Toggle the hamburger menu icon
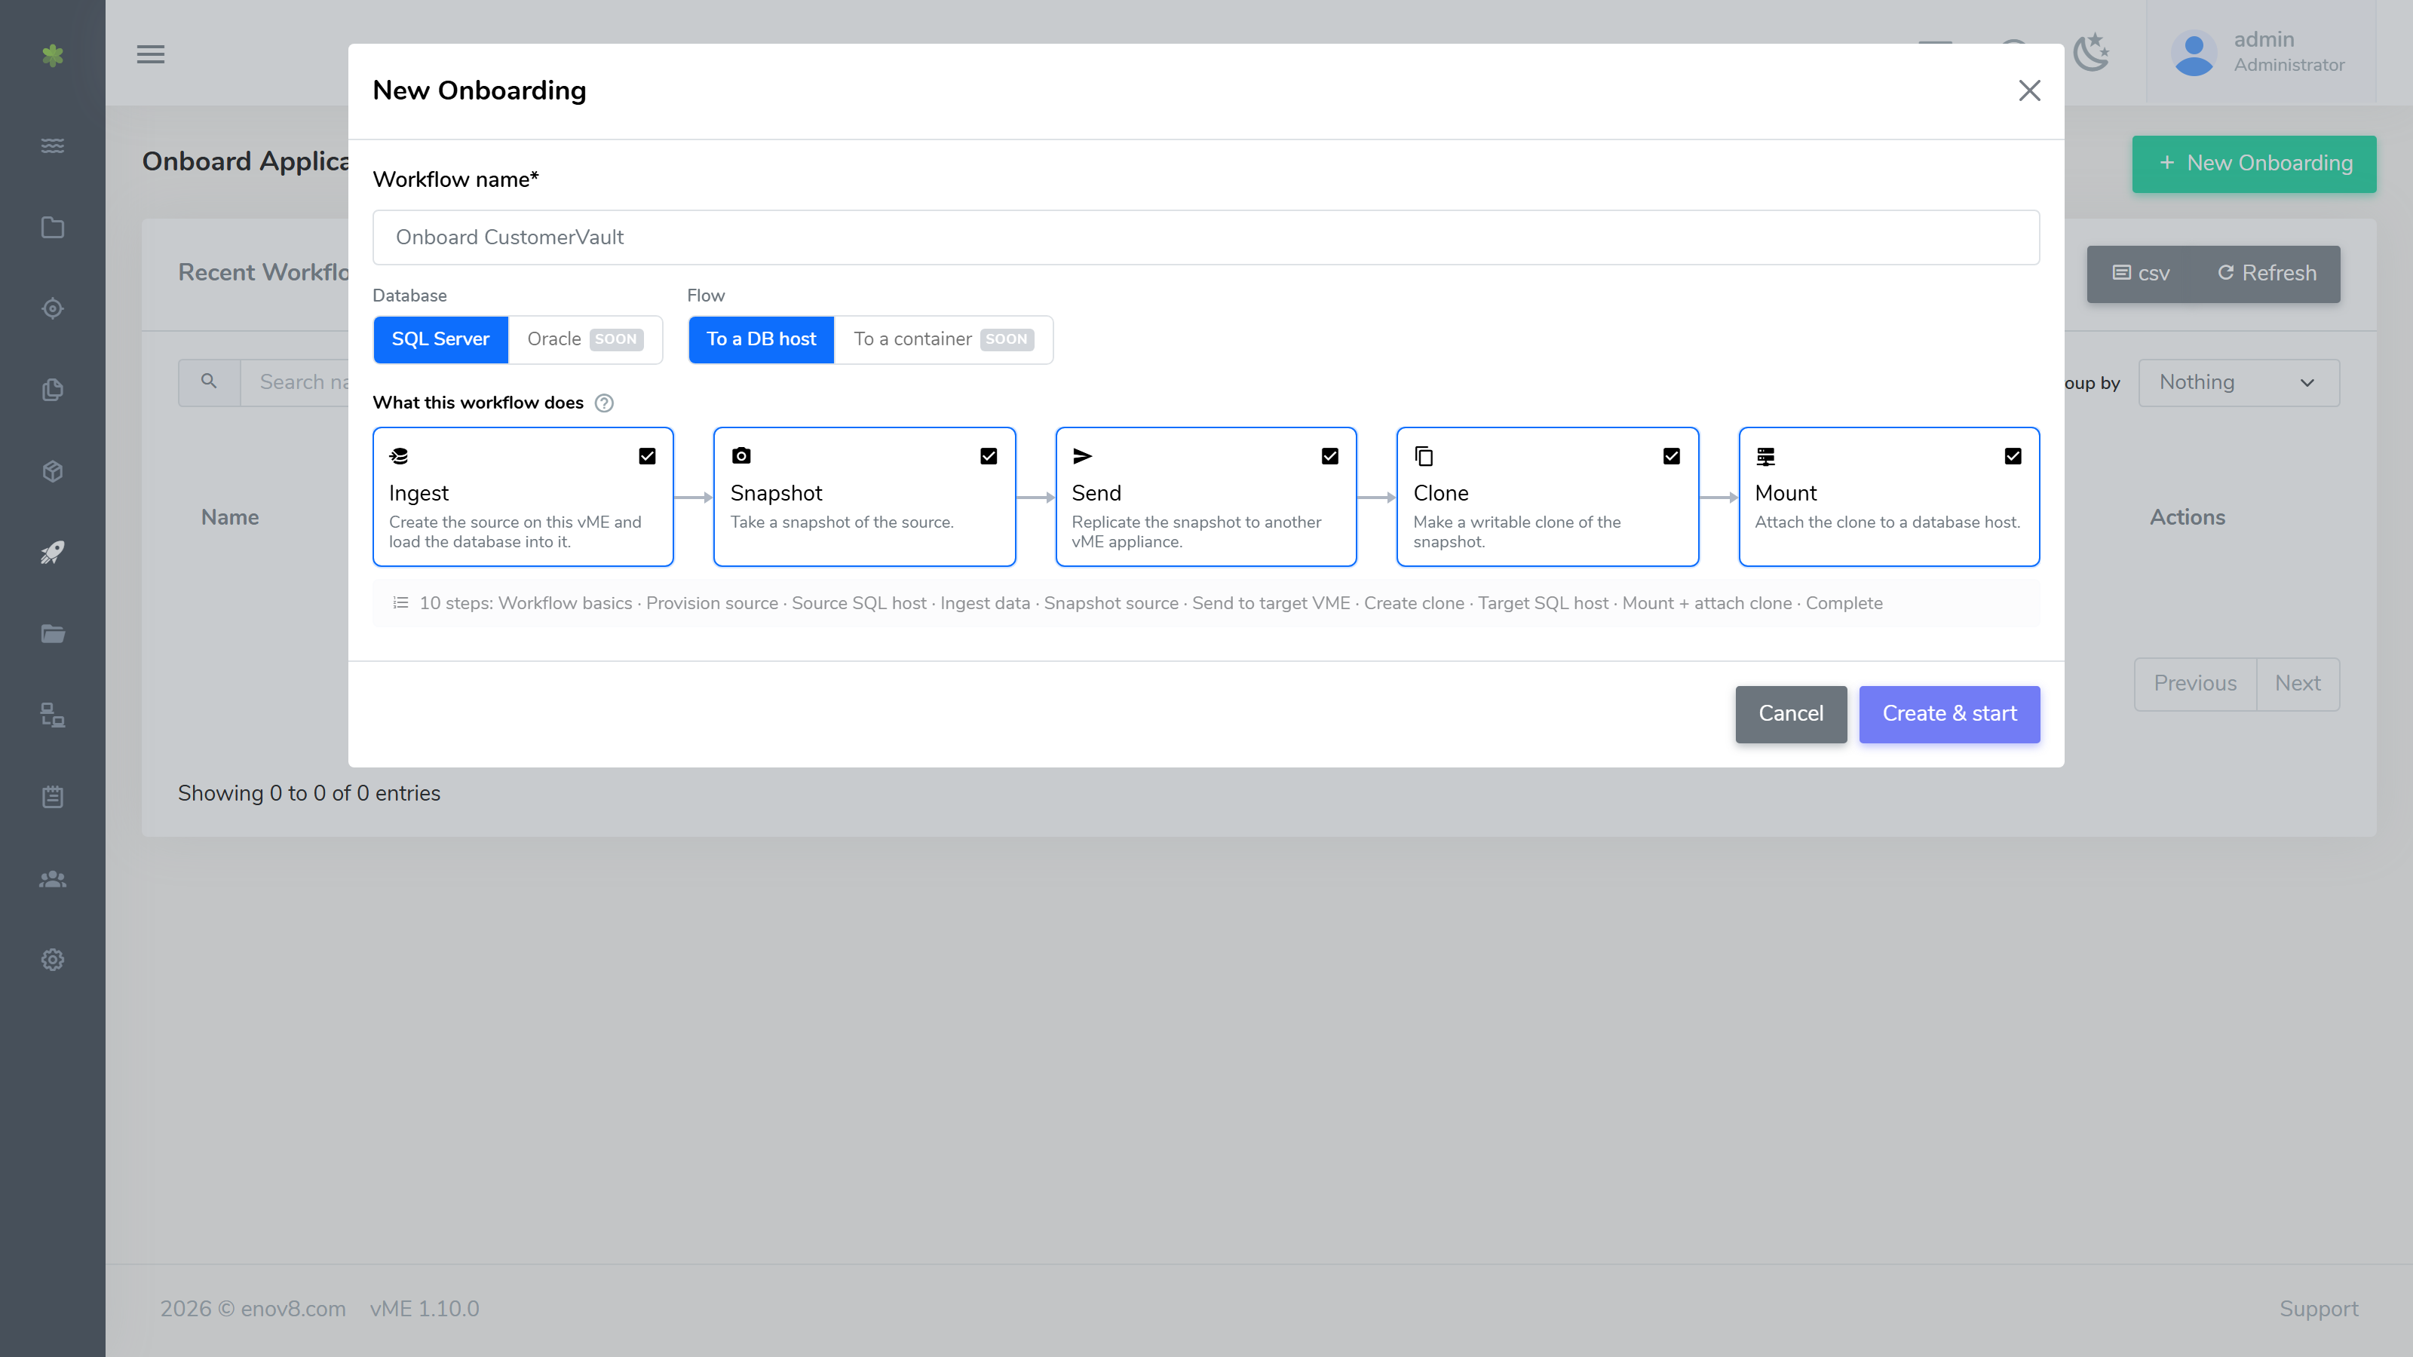The width and height of the screenshot is (2413, 1357). point(151,54)
